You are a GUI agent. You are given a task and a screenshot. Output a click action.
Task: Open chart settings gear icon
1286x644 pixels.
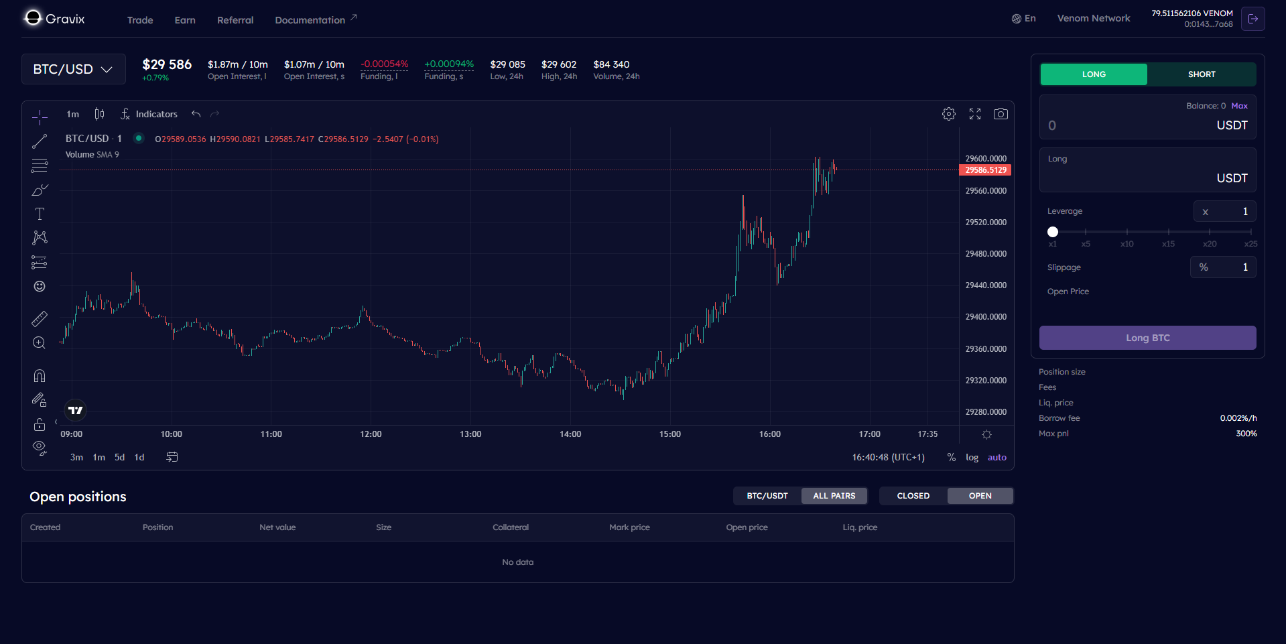tap(949, 114)
